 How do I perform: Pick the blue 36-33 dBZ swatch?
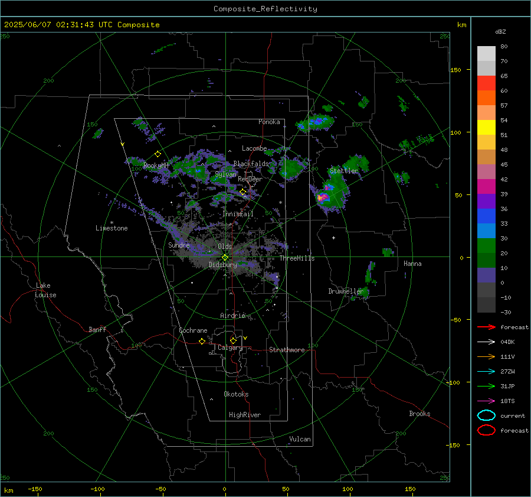click(x=486, y=216)
